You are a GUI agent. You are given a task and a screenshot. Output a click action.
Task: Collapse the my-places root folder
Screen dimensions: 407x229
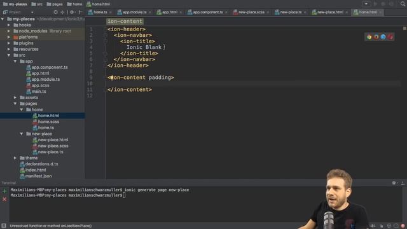coord(3,19)
